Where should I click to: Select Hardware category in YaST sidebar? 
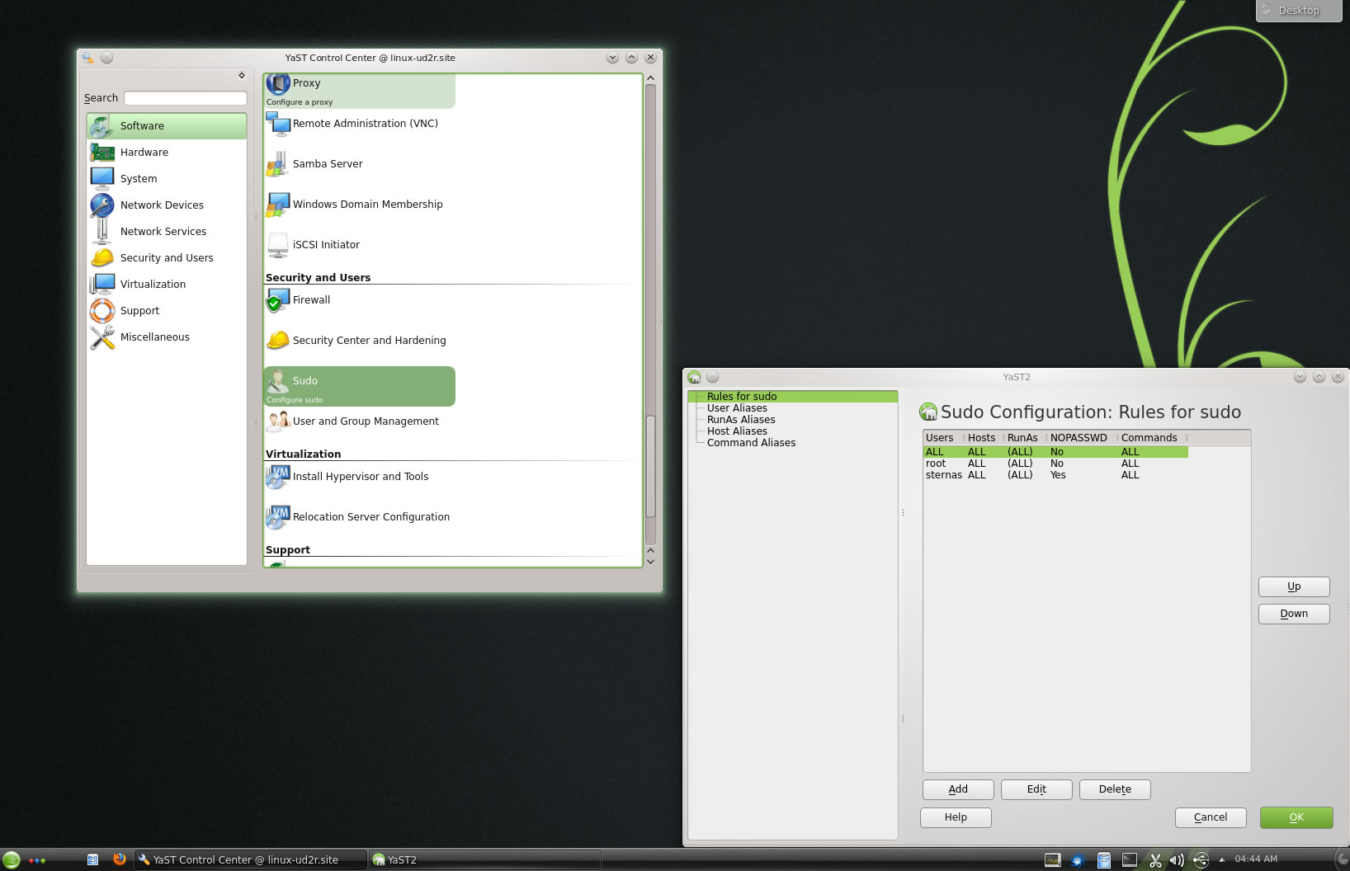click(167, 153)
